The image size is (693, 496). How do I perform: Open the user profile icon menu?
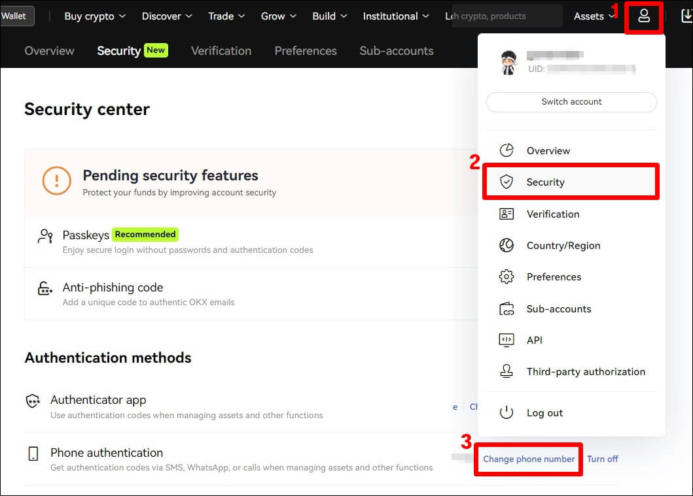(644, 16)
